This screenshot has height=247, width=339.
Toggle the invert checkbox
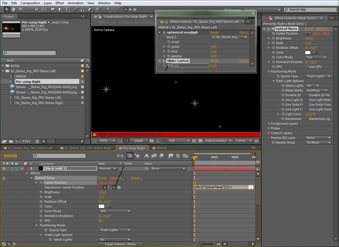pyautogui.click(x=212, y=42)
